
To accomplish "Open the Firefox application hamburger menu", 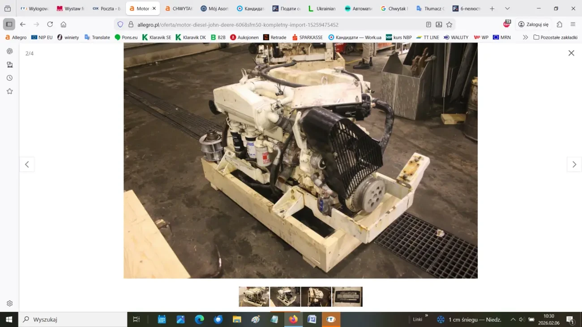I will (573, 25).
